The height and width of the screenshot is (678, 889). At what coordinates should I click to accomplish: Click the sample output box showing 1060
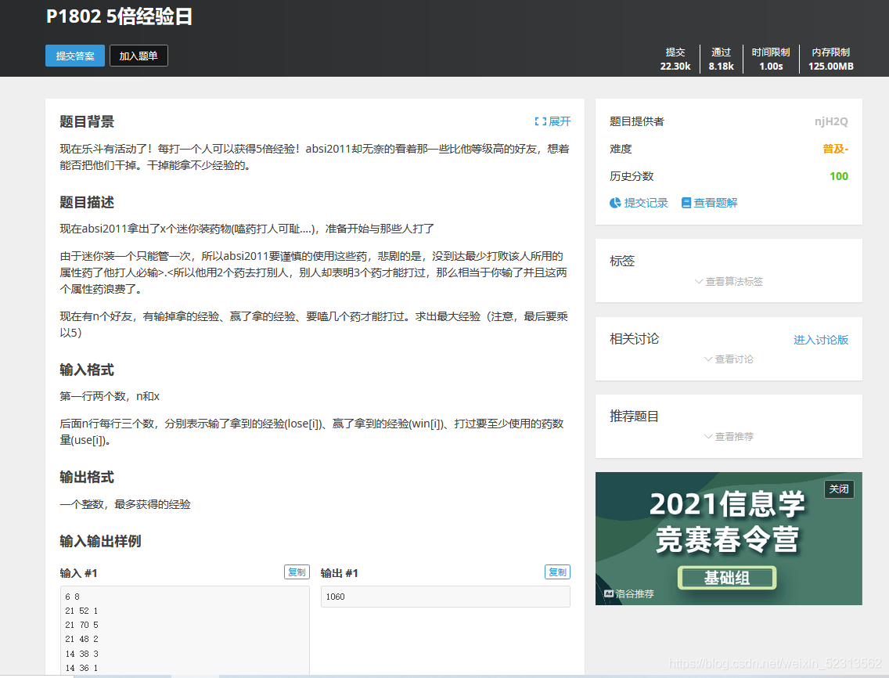coord(445,597)
